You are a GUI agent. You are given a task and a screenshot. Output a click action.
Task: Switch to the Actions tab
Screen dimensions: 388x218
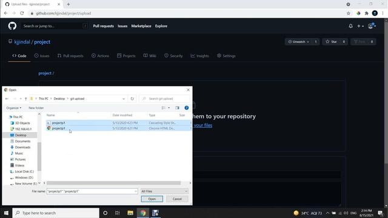(x=100, y=56)
